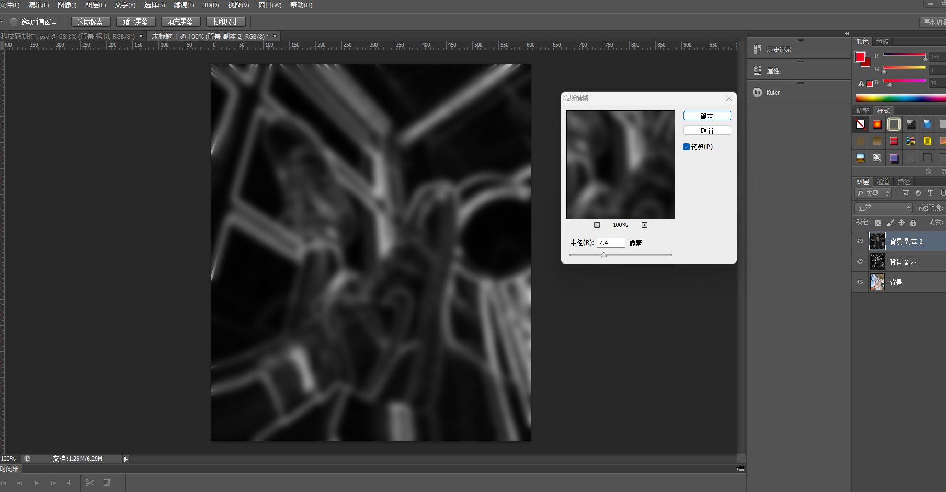Image resolution: width=946 pixels, height=492 pixels.
Task: Open the 图像(I) menu
Action: [67, 5]
